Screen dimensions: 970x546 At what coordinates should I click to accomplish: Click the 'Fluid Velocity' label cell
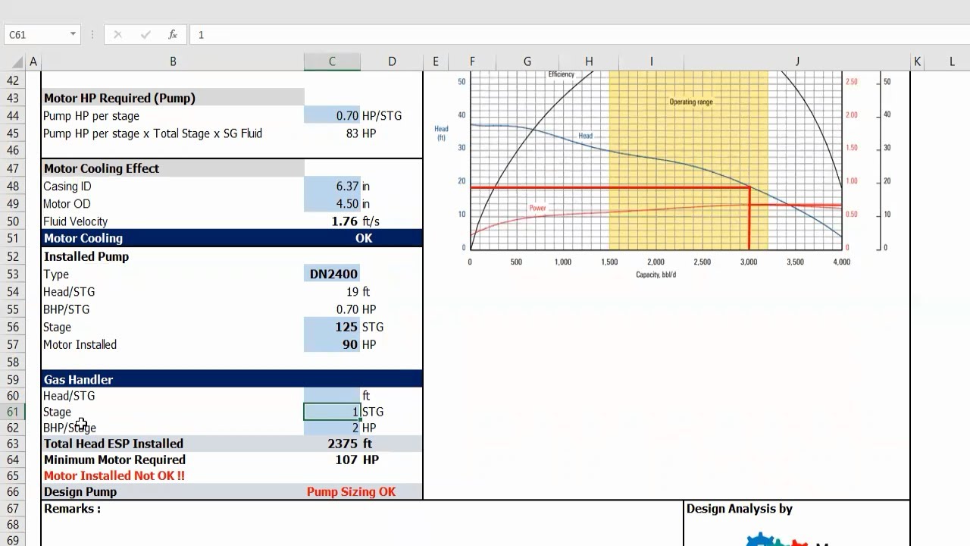click(173, 221)
